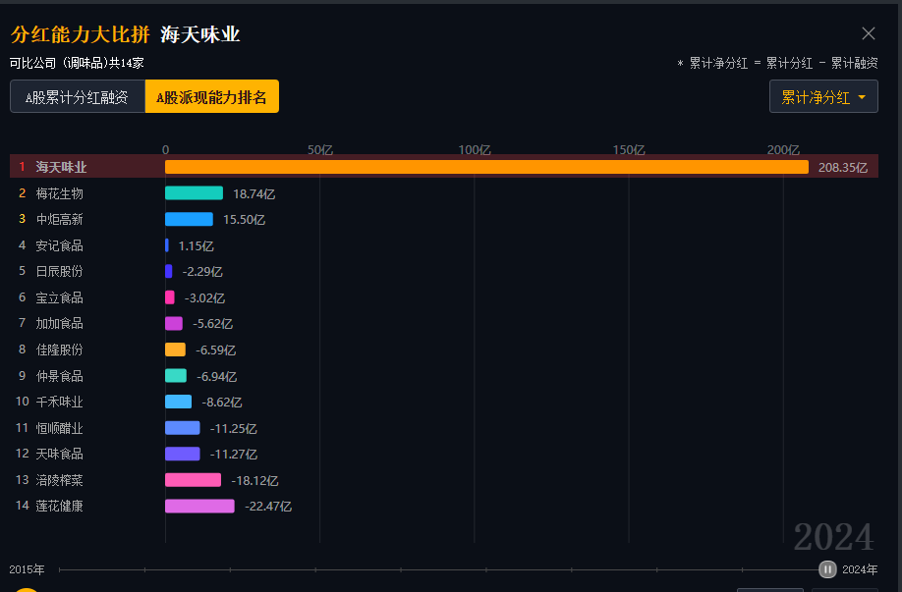Click the 150亿 axis label
This screenshot has height=592, width=902.
(629, 150)
